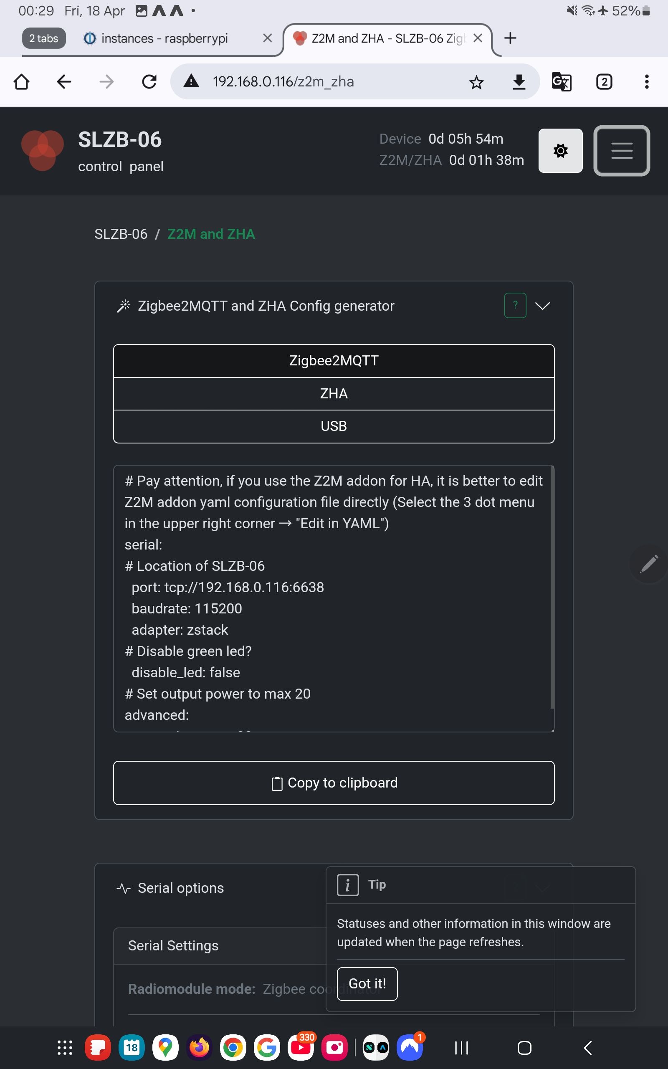Bookmark the page with star icon

[476, 82]
